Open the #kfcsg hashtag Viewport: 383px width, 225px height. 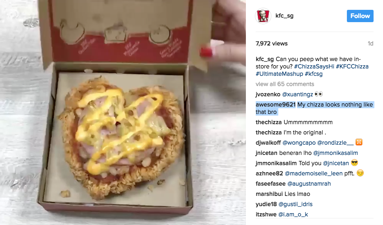click(314, 74)
